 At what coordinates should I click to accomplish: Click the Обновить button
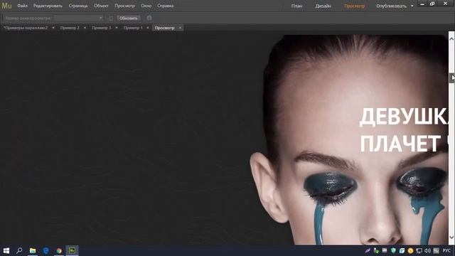click(x=129, y=18)
